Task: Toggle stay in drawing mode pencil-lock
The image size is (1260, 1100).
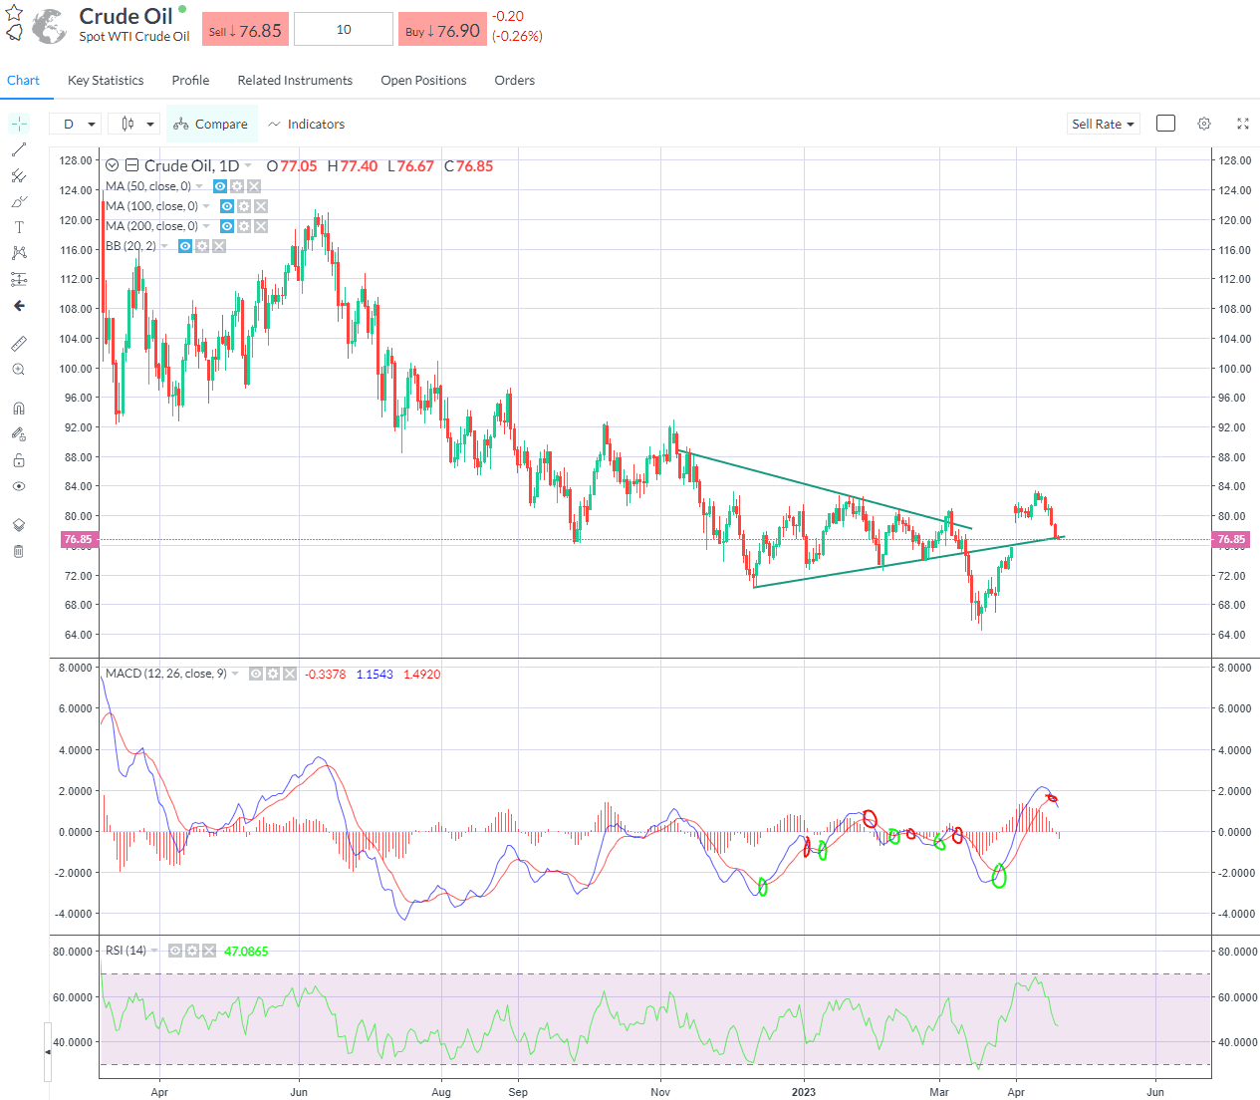Action: click(x=19, y=434)
